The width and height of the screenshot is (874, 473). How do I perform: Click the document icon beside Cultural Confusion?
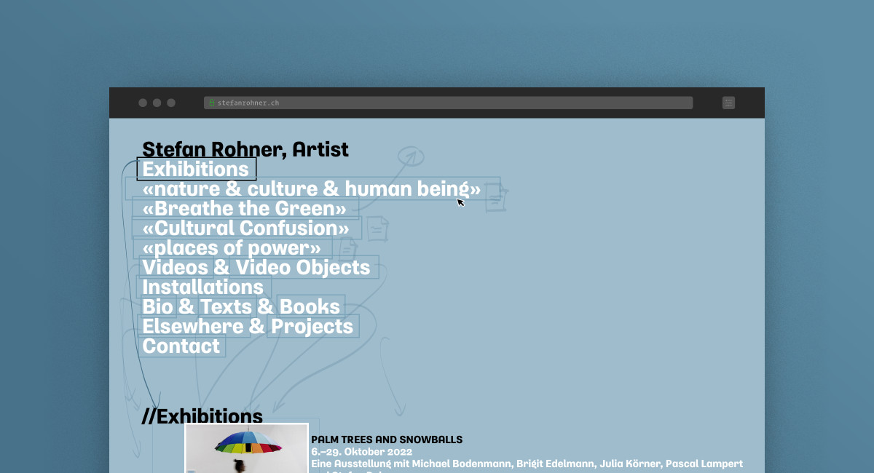pos(377,228)
